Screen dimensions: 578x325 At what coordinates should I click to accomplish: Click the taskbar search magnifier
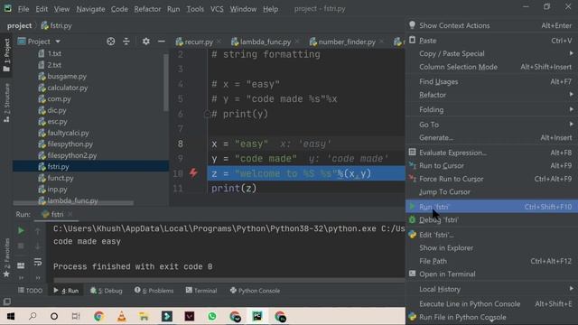click(33, 316)
